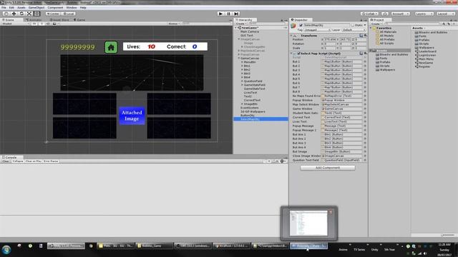Toggle Error Pause in Console

click(x=51, y=161)
